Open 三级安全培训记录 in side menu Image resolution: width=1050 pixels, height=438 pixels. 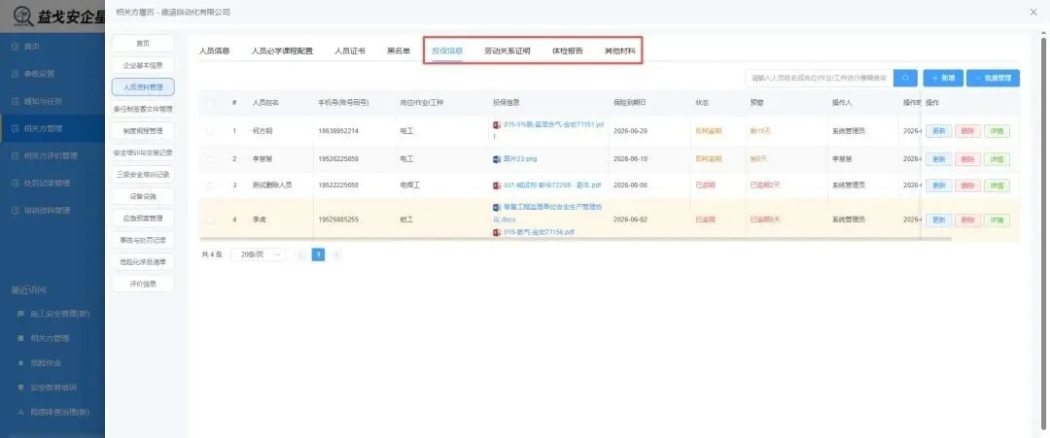[143, 175]
